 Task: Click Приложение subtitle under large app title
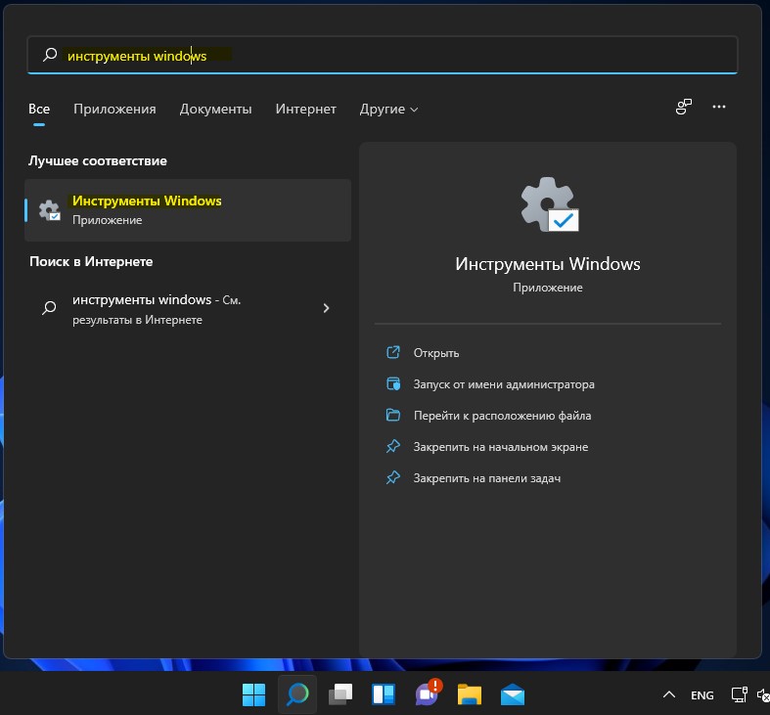pos(548,288)
